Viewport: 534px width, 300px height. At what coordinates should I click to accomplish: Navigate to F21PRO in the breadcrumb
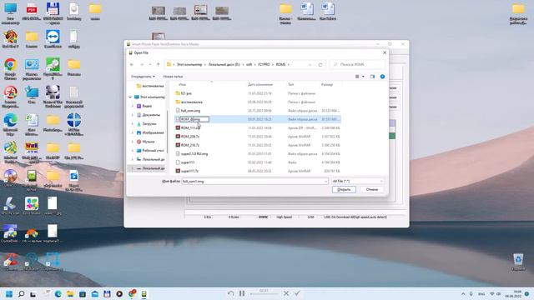[x=264, y=65]
